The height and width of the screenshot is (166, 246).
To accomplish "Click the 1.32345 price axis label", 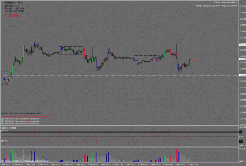I will [x=242, y=38].
